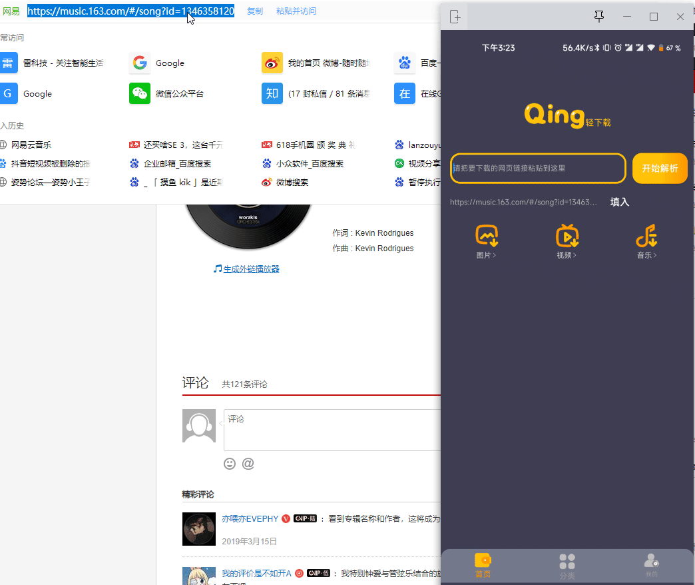
Task: Click the V verified badge beside 亦喂亦EVEPHY
Action: [286, 518]
